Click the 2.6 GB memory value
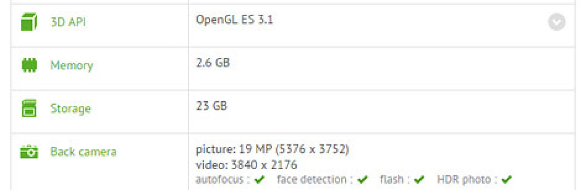This screenshot has width=586, height=190. pos(213,63)
